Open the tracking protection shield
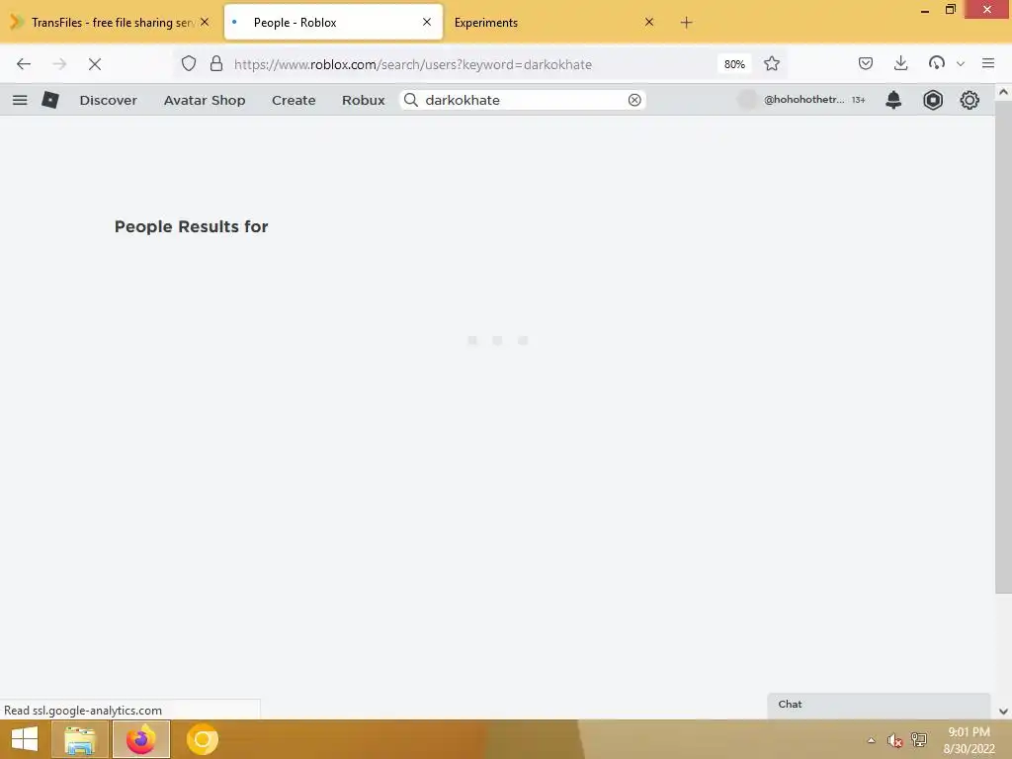The image size is (1012, 759). coord(189,64)
